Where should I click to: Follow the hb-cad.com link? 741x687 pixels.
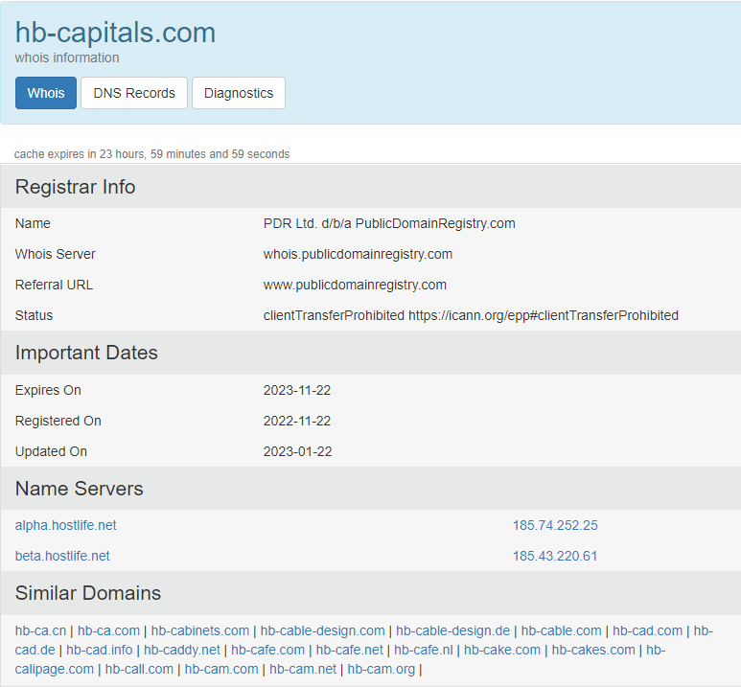(648, 630)
